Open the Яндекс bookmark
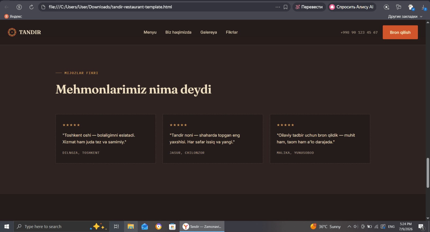The height and width of the screenshot is (232, 430). click(13, 16)
